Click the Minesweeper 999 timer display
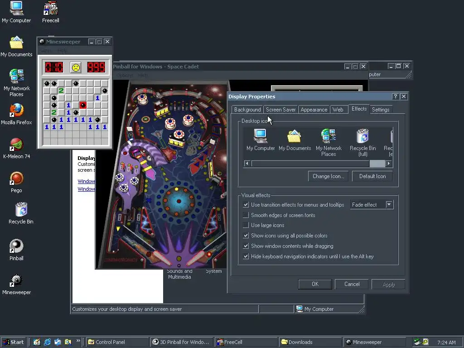 96,68
